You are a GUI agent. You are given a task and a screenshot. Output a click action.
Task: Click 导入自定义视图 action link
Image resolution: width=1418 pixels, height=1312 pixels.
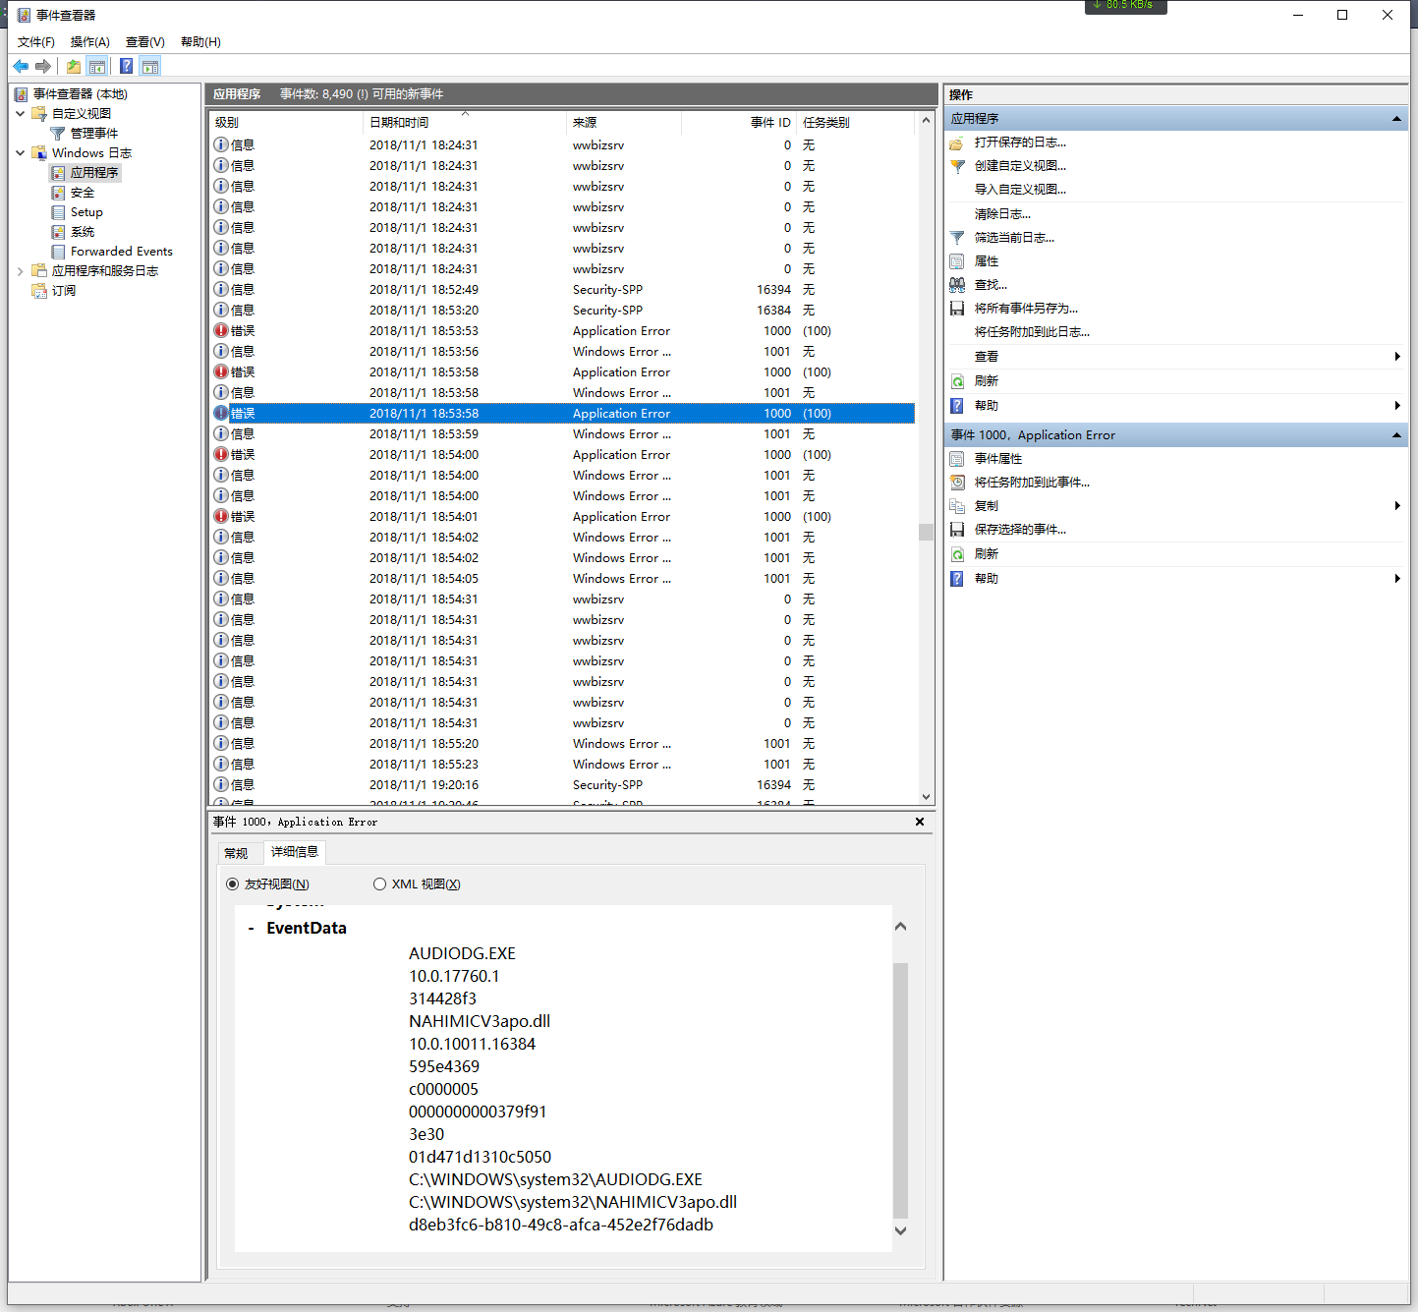[x=1020, y=190]
